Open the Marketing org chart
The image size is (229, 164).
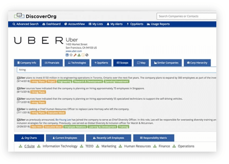click(x=109, y=146)
